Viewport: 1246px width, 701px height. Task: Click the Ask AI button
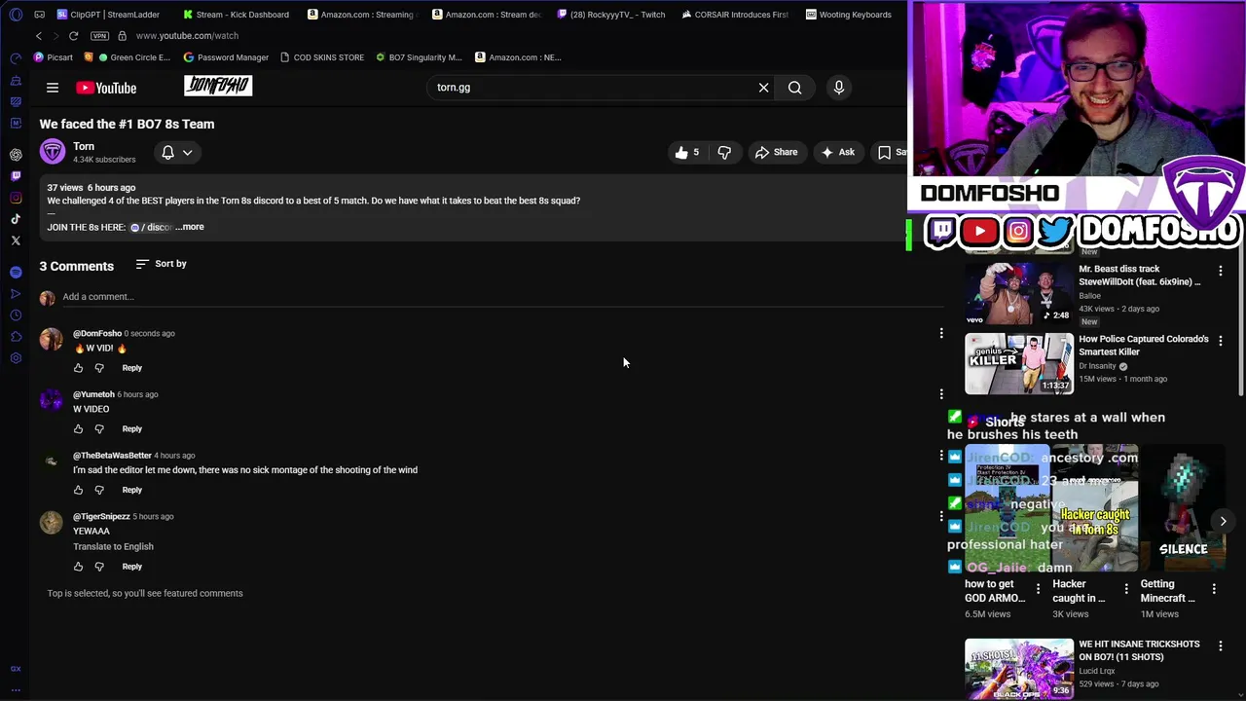click(837, 152)
